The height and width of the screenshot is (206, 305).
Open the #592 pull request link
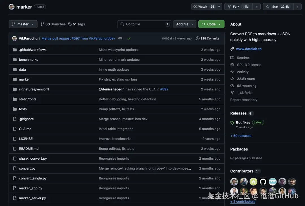point(164,89)
